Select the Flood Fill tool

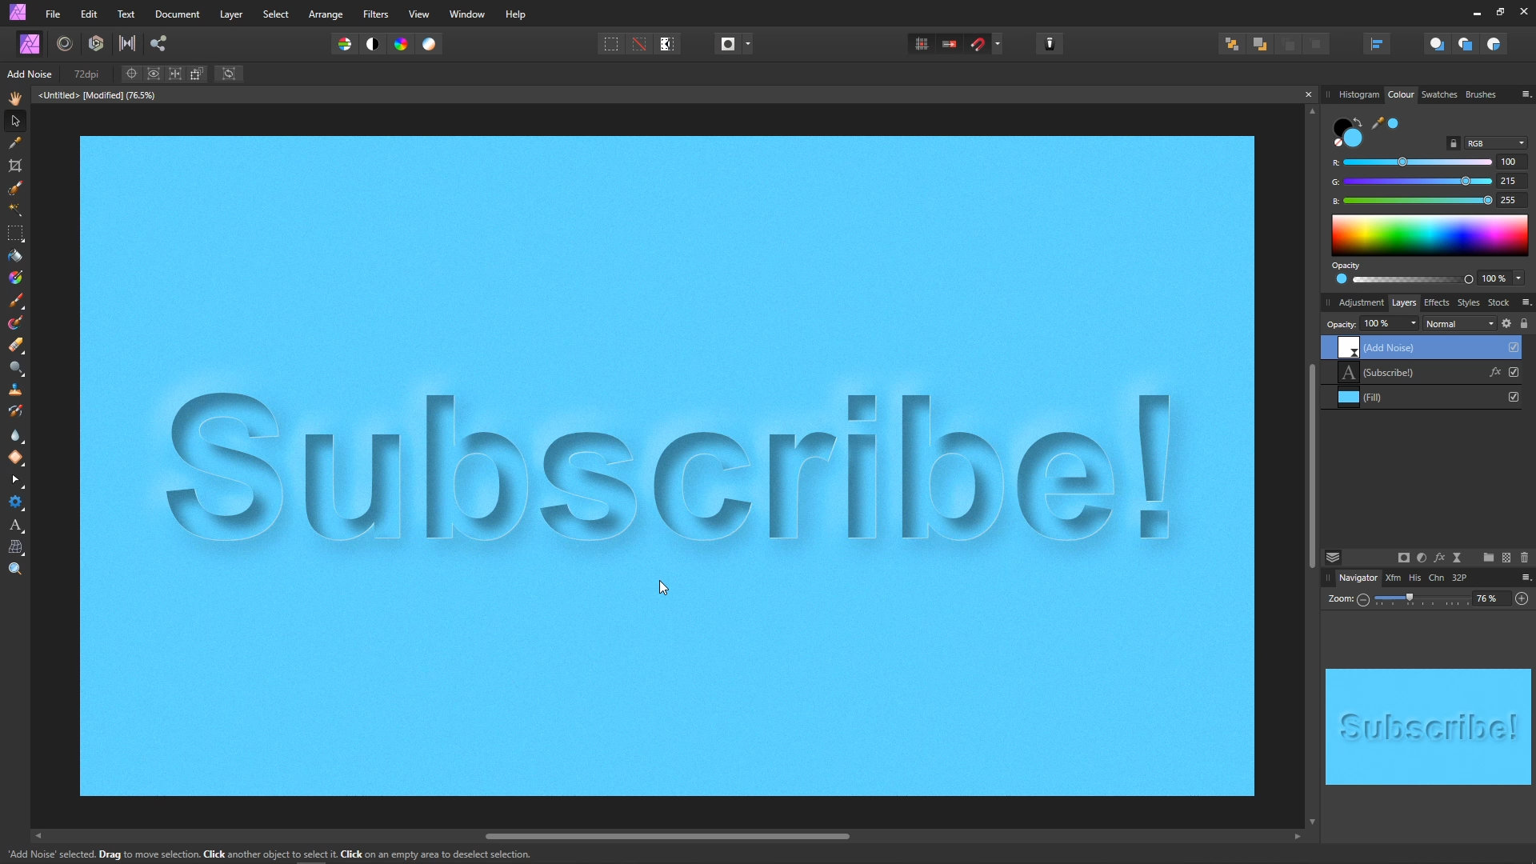(x=15, y=256)
